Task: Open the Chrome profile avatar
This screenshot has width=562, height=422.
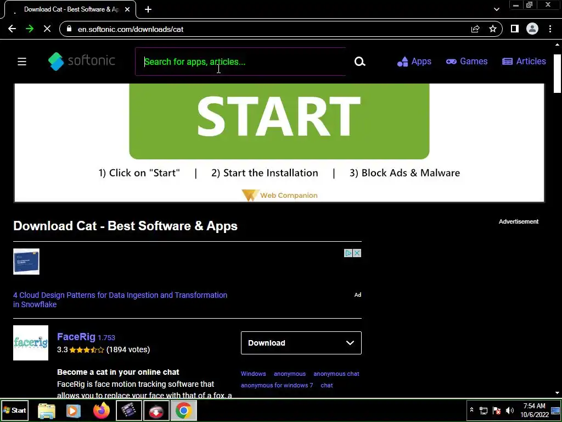Action: point(532,29)
